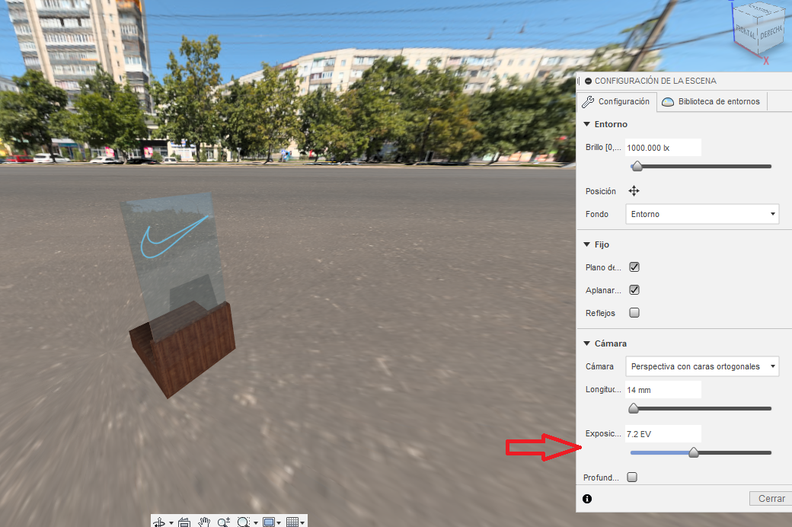The height and width of the screenshot is (527, 792).
Task: Click the focal length slider handle
Action: [634, 408]
